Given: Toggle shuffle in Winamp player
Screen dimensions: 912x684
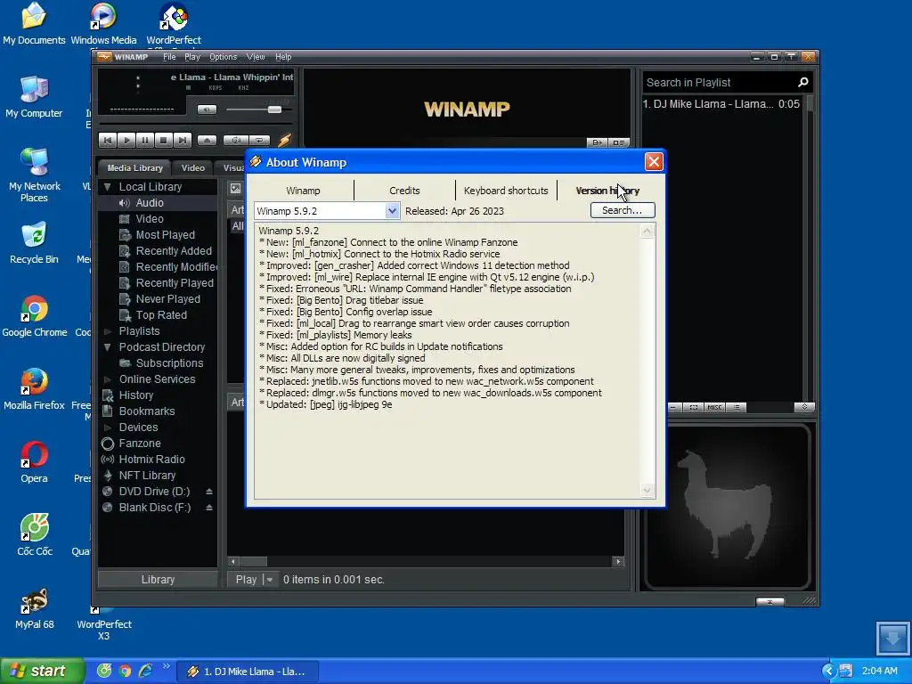Looking at the screenshot, I should pos(235,140).
